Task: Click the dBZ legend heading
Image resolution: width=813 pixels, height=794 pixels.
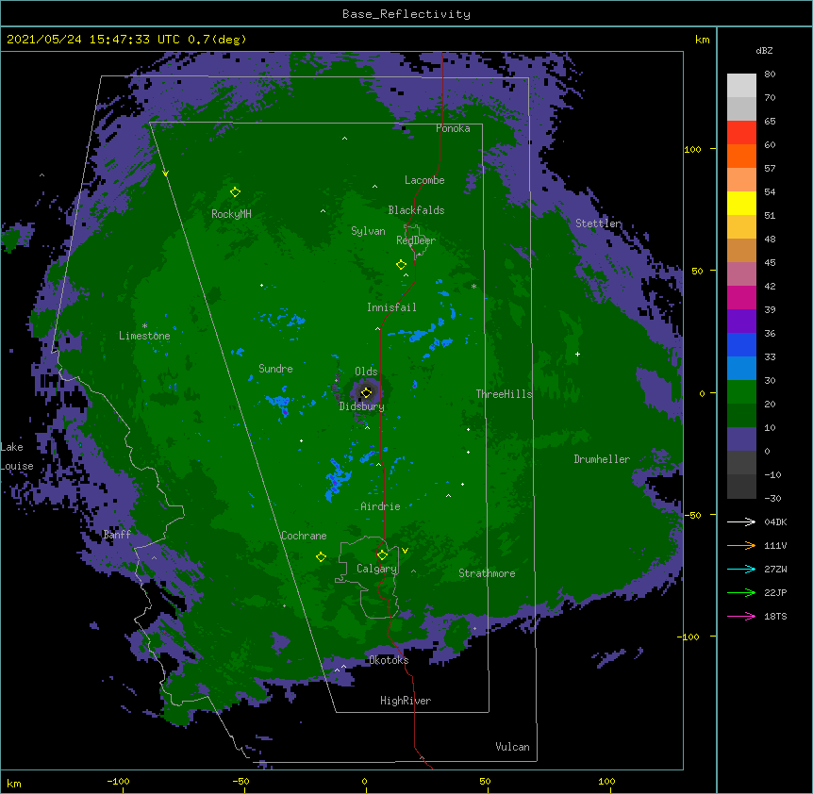Action: [764, 50]
